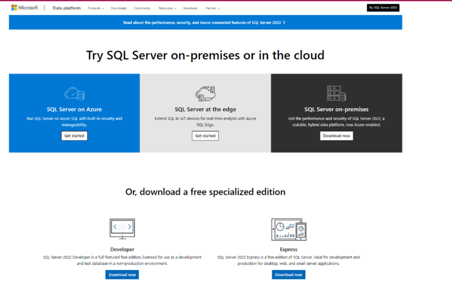Click Get started under SQL Server on Azure
452x282 pixels.
[x=74, y=136]
